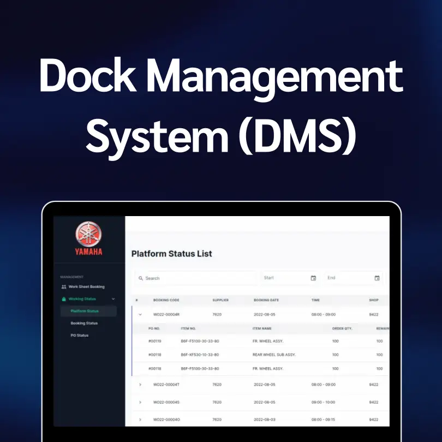Screen dimensions: 442x442
Task: Sort by SUPPLIER column header
Action: tap(220, 300)
